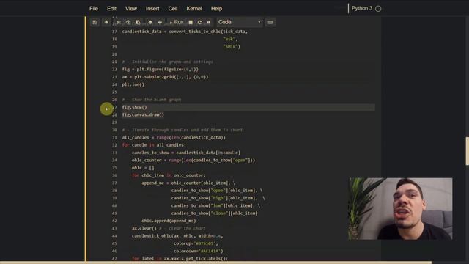469x264 pixels.
Task: Move the selected cell up
Action: pyautogui.click(x=150, y=23)
